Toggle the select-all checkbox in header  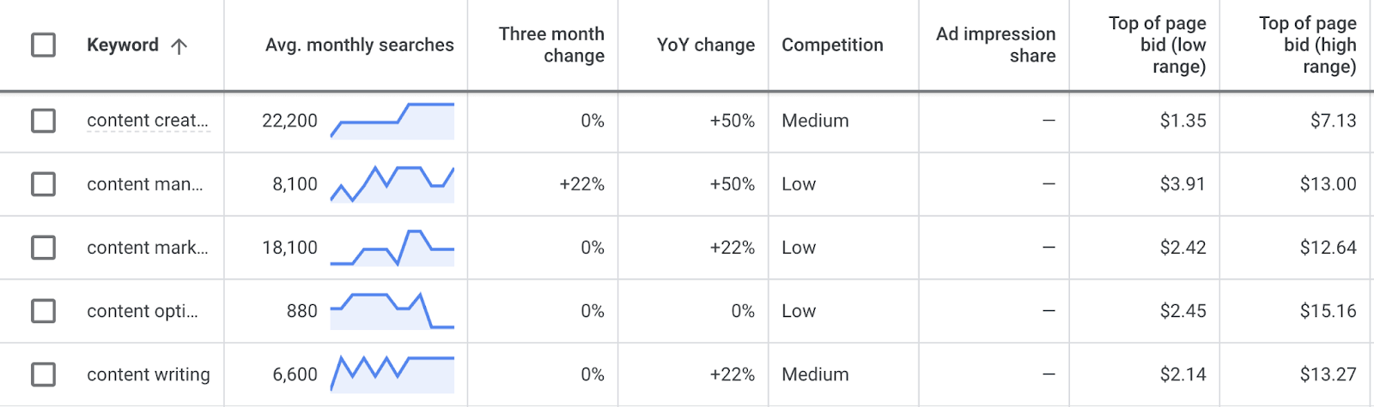[x=44, y=45]
